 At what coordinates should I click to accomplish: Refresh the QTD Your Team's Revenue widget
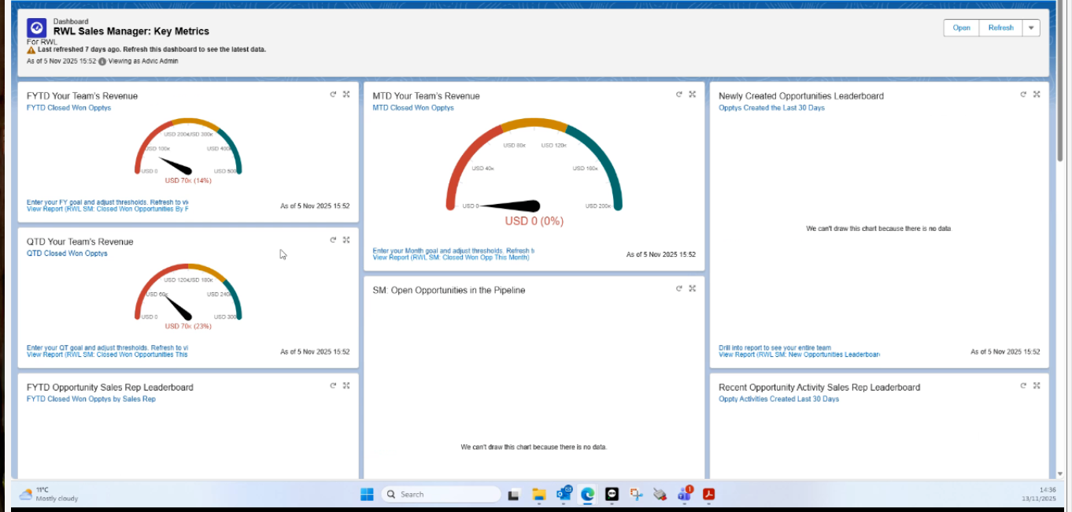332,239
